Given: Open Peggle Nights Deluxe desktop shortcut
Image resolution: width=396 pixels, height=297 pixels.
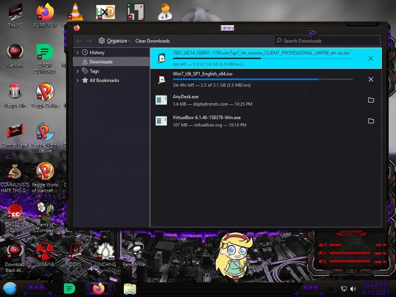Looking at the screenshot, I should pyautogui.click(x=45, y=138).
